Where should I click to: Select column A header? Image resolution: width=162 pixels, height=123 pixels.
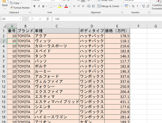click(12, 26)
